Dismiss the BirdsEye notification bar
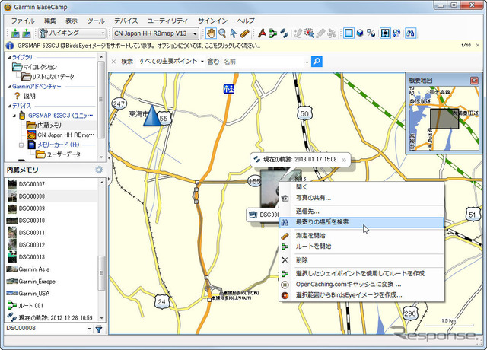The height and width of the screenshot is (350, 487). click(478, 46)
